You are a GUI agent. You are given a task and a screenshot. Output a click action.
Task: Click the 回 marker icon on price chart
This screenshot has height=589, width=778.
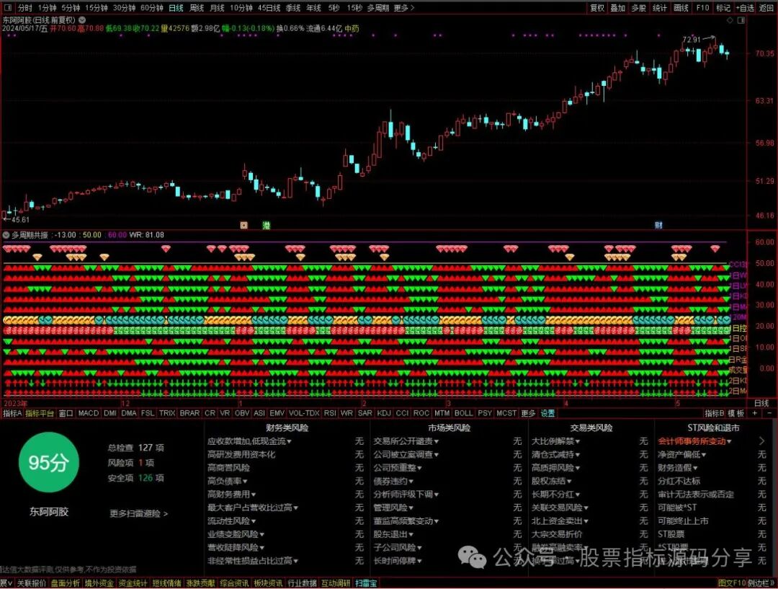243,225
